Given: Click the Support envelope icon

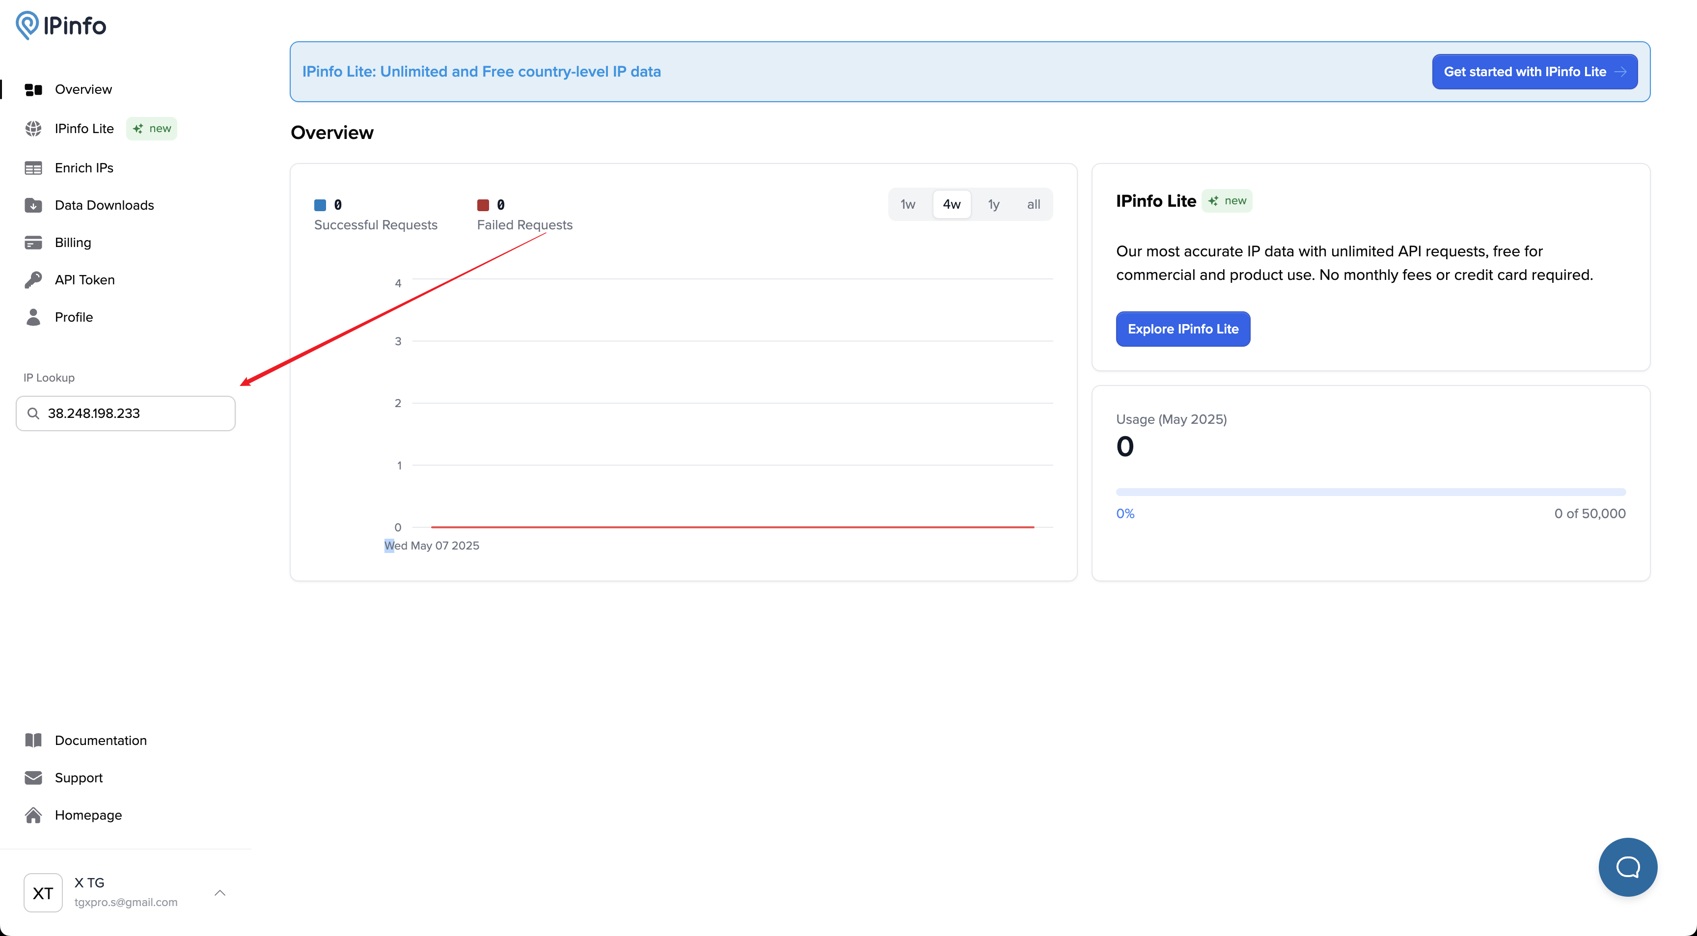Looking at the screenshot, I should [33, 777].
